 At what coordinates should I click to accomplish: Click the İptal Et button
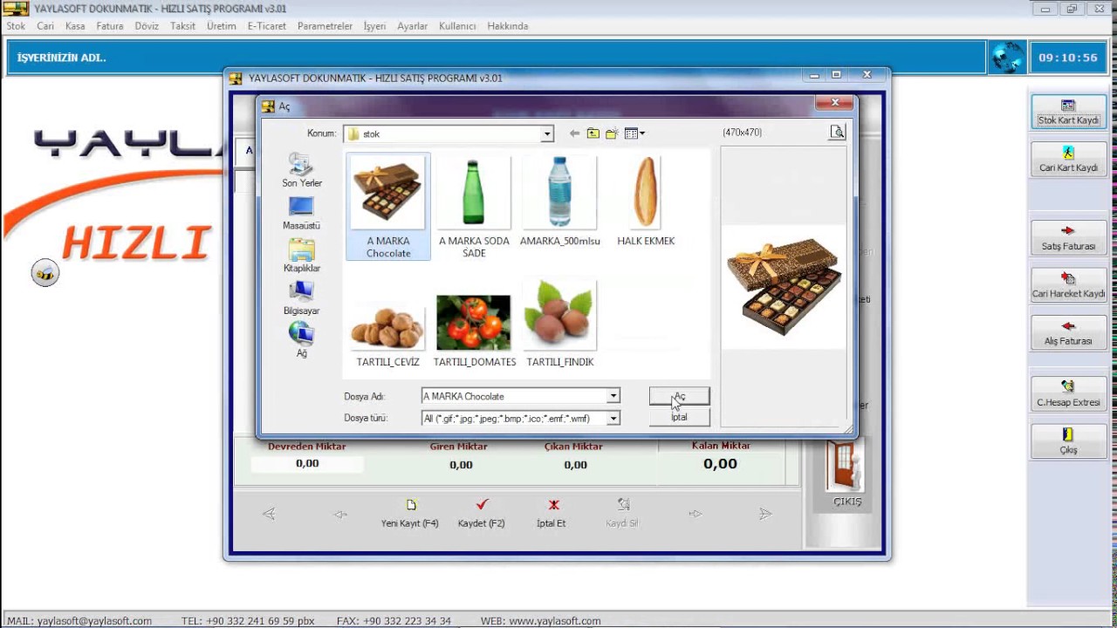coord(552,514)
